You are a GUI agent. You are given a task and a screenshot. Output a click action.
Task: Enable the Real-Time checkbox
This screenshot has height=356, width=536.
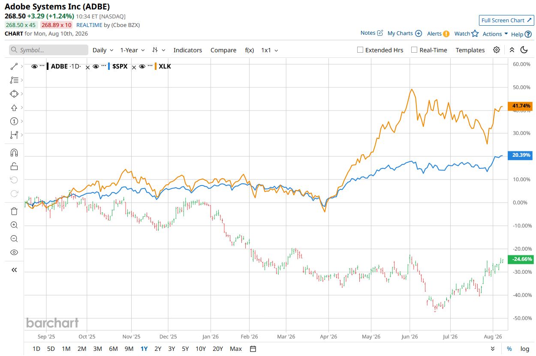click(x=414, y=50)
